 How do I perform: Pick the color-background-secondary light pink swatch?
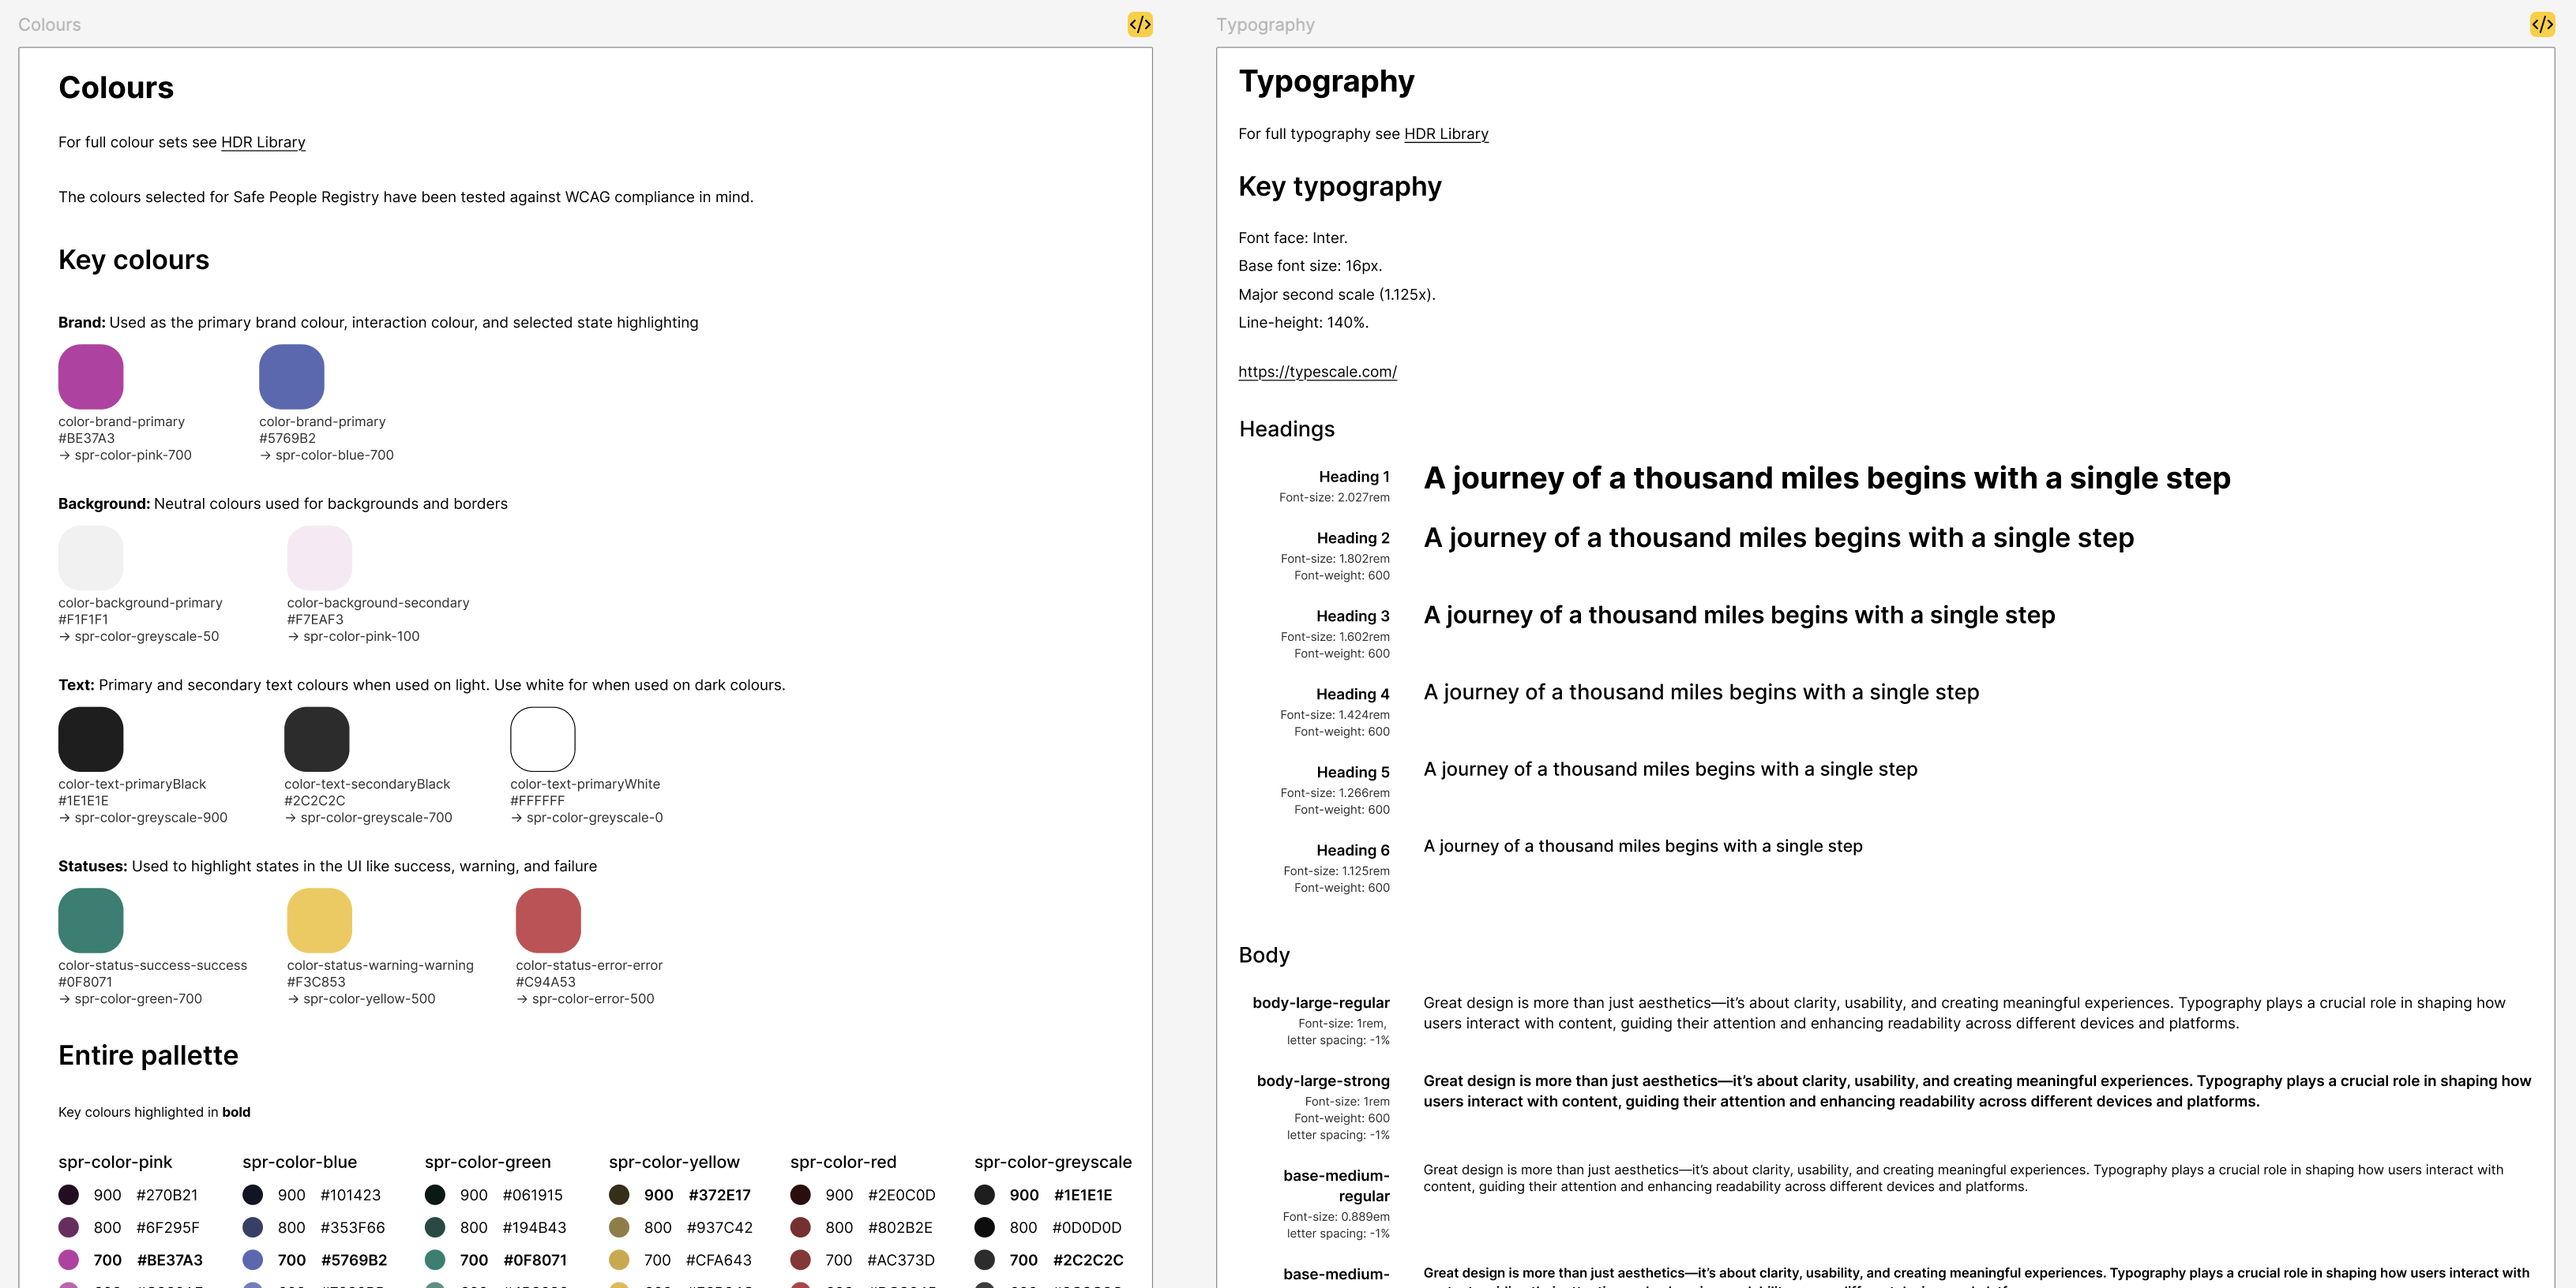(x=320, y=557)
